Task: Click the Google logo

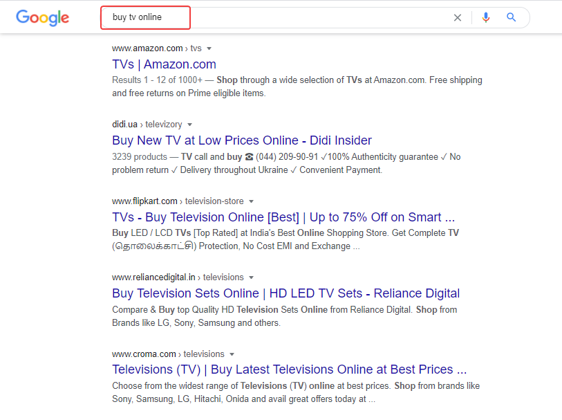Action: pos(41,18)
